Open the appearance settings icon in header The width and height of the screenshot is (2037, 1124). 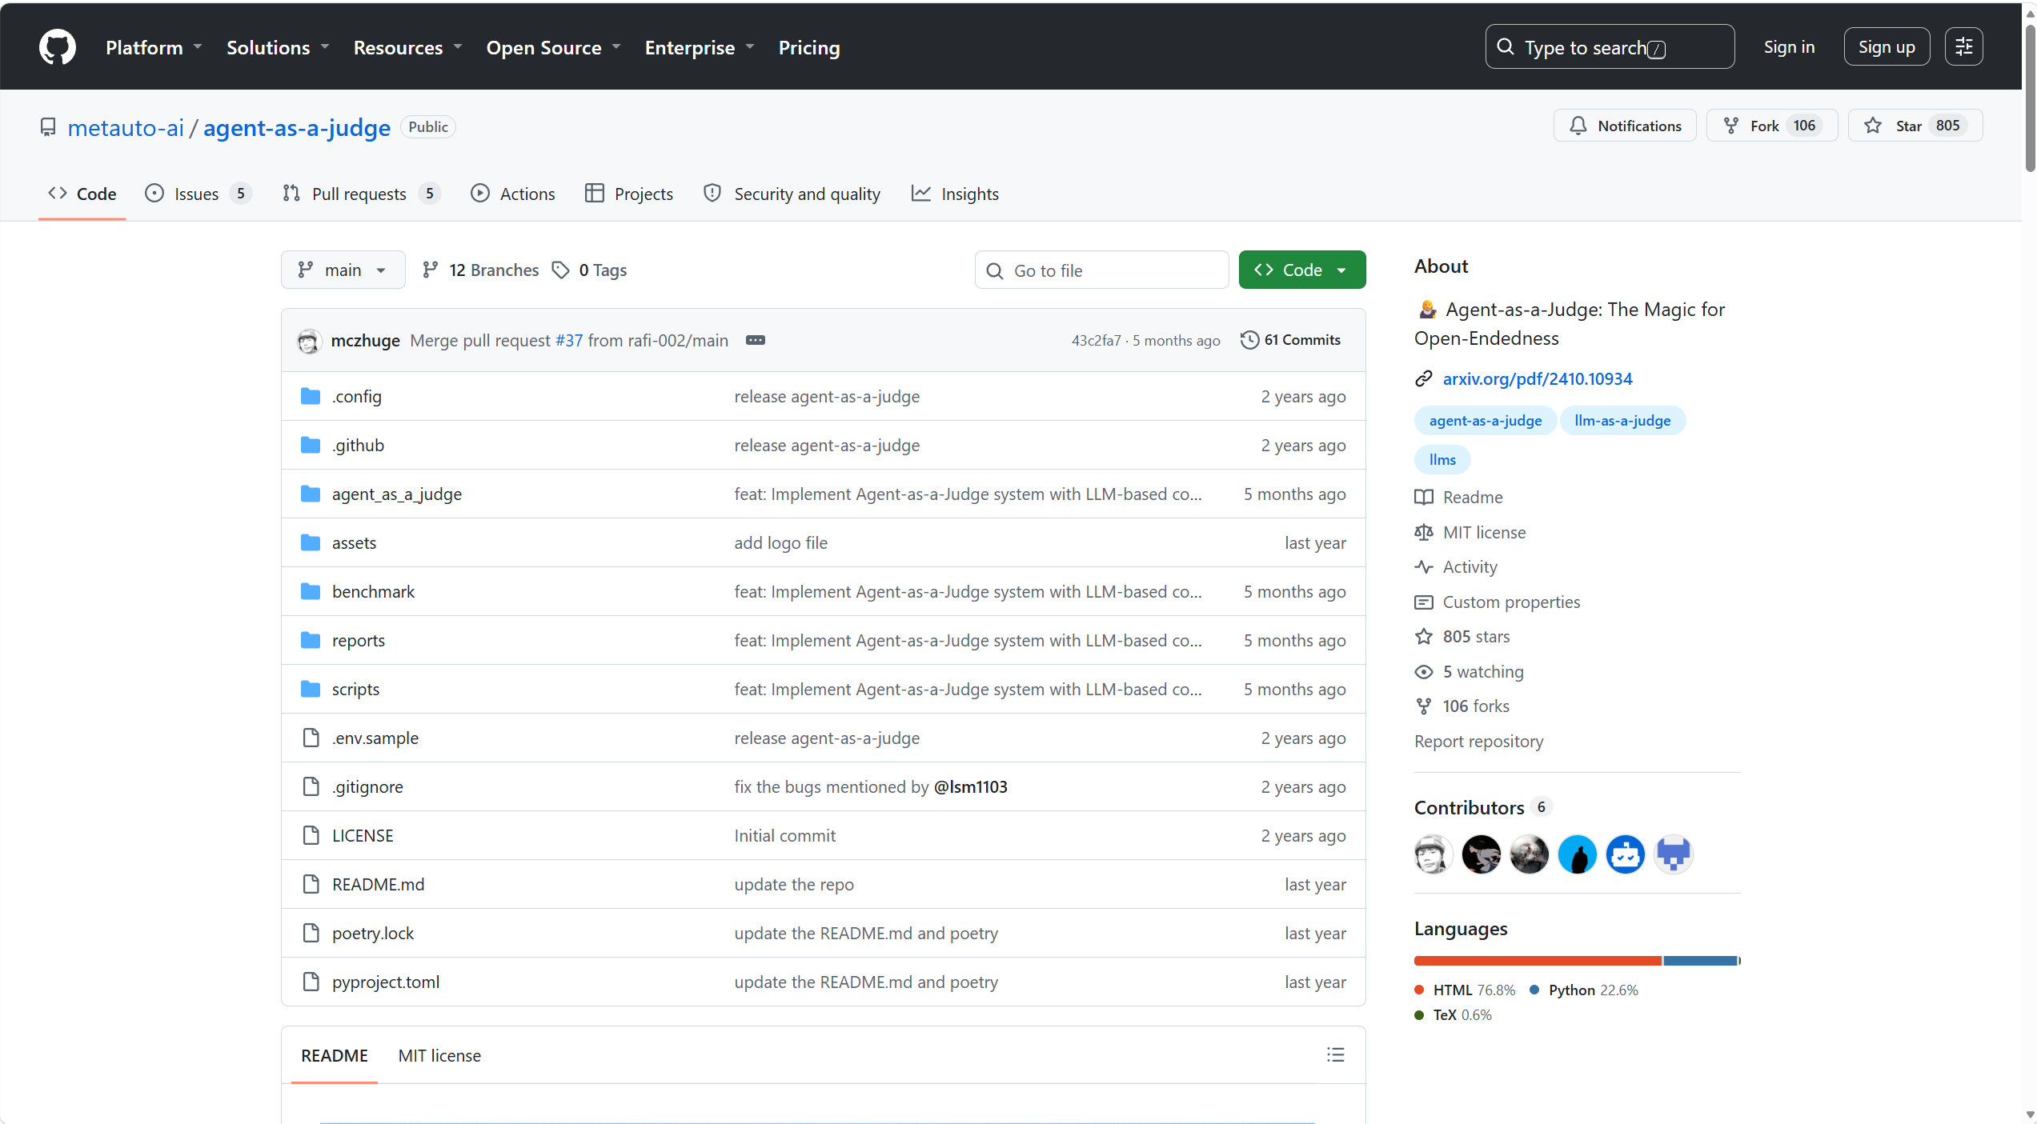coord(1963,47)
